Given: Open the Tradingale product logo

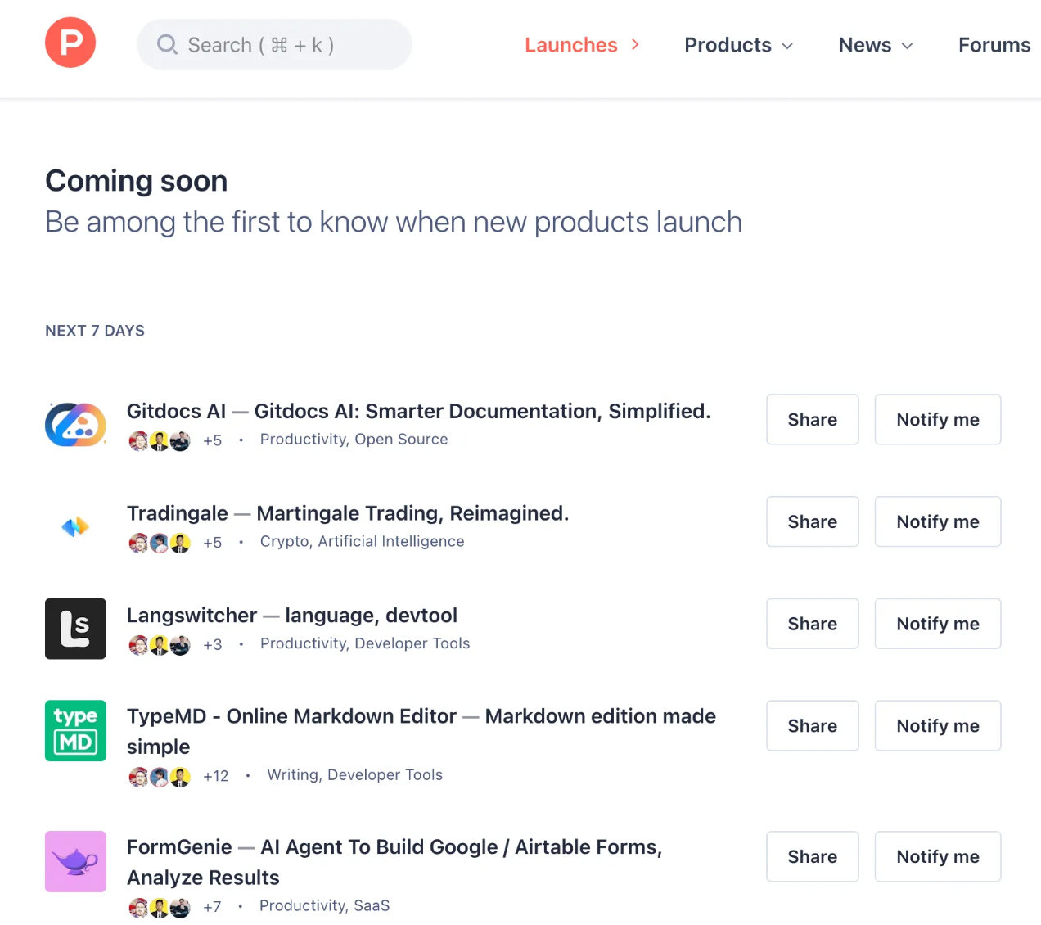Looking at the screenshot, I should click(x=75, y=526).
